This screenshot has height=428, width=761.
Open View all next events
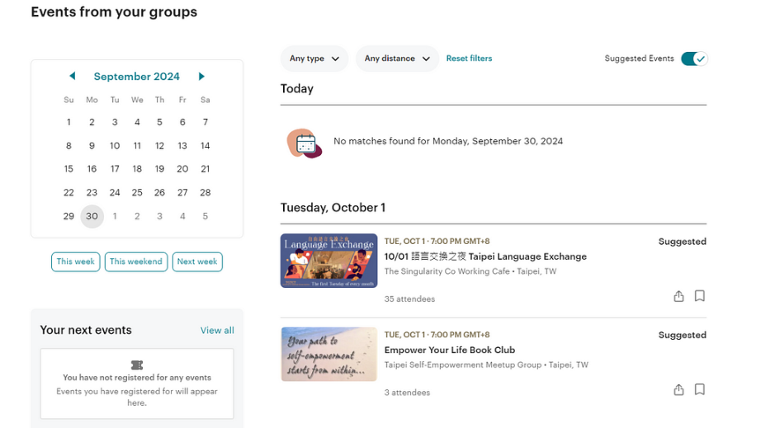click(x=217, y=330)
